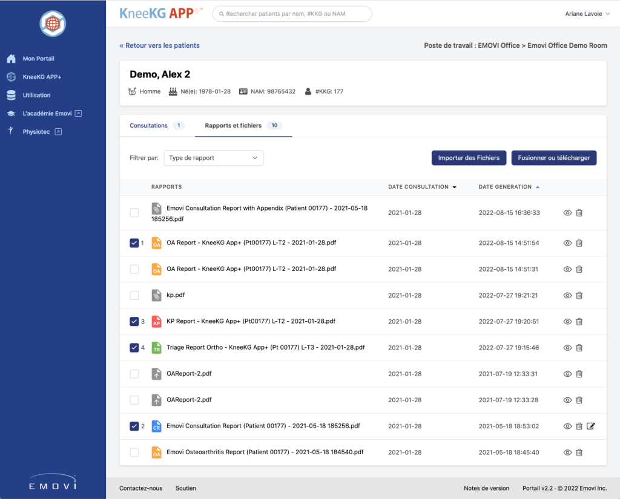View OAReport-2.pdf generated at 12:33:28

(x=567, y=400)
